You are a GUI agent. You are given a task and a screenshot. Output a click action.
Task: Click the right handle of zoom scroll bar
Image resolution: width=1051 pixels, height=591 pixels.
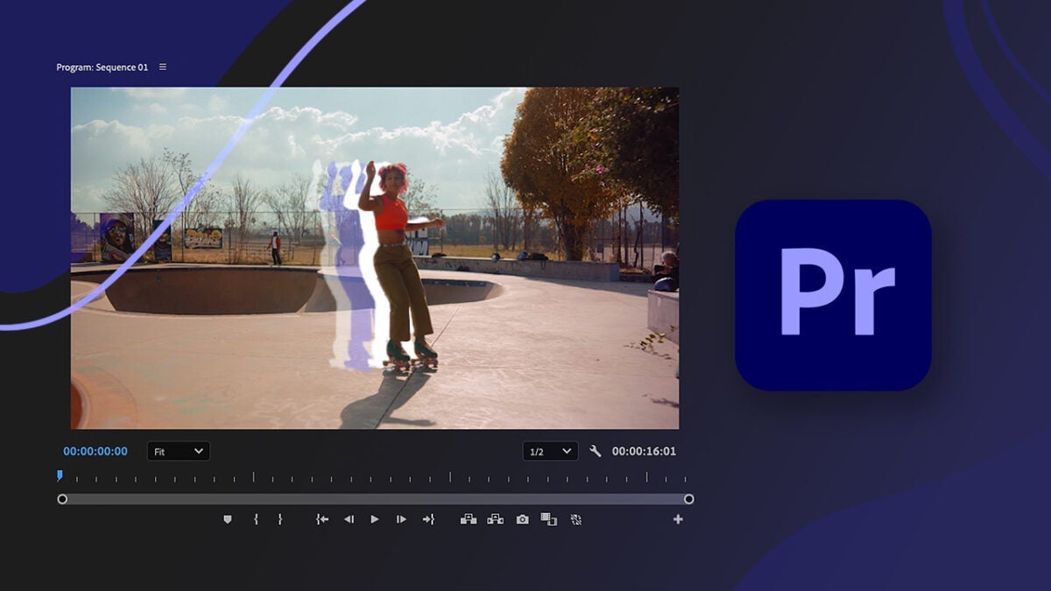689,499
